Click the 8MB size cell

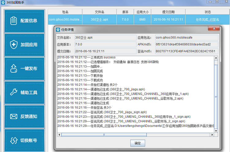(142, 20)
